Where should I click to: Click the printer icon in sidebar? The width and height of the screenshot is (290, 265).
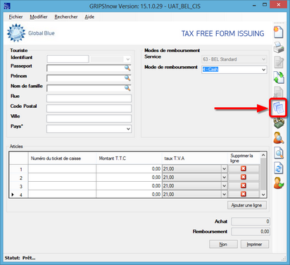pyautogui.click(x=279, y=47)
